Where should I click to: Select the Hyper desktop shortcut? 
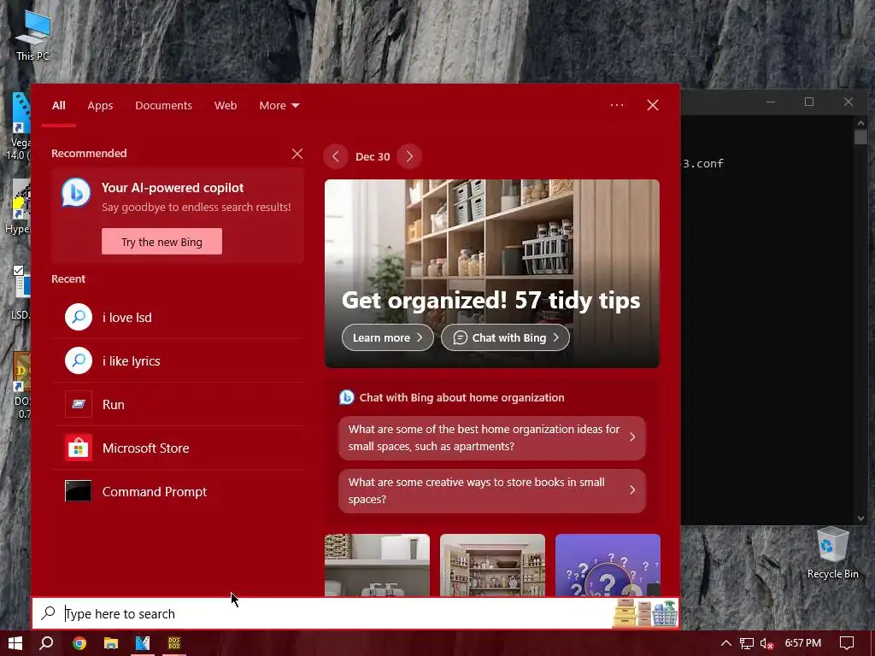[x=19, y=207]
